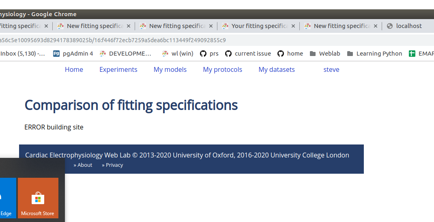Open My models in navigation

(x=170, y=69)
